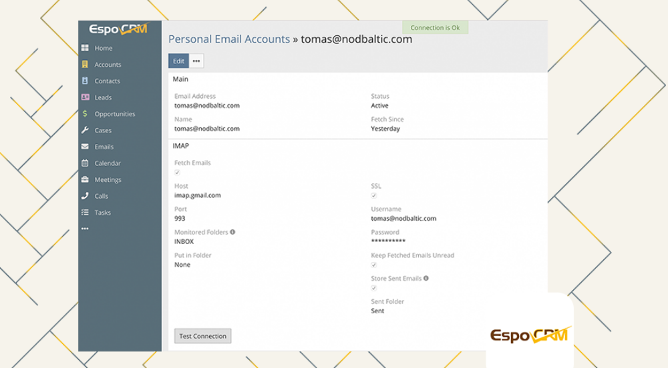Toggle the SSL checkbox
This screenshot has width=668, height=368.
(373, 195)
